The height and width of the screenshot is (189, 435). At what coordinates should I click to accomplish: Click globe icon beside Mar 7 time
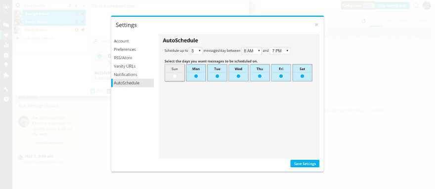point(20,157)
